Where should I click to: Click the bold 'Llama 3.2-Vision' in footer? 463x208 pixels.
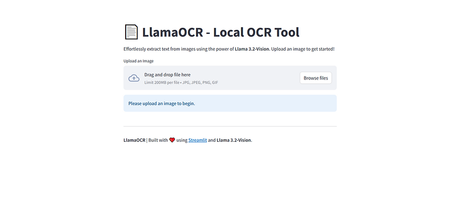coord(234,140)
